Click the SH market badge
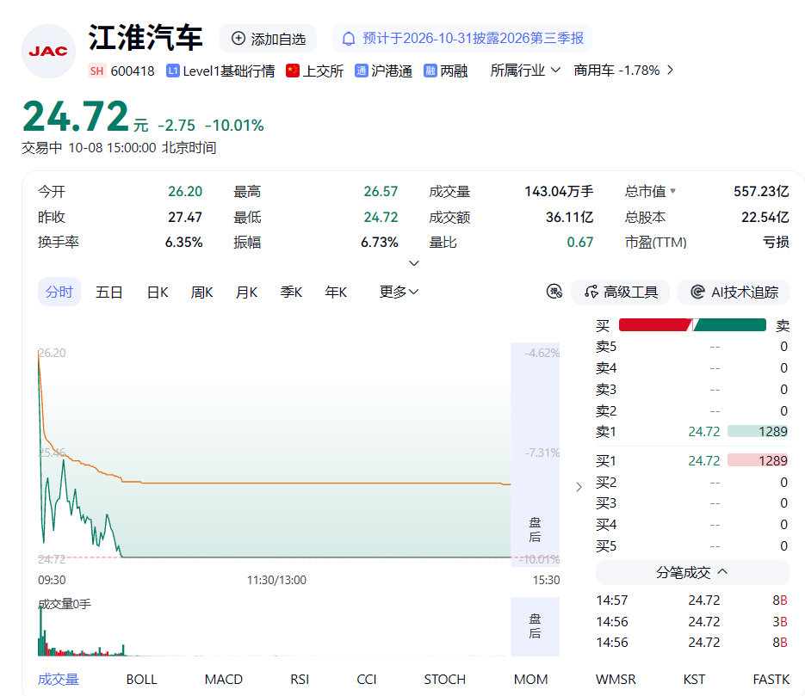 (x=96, y=71)
